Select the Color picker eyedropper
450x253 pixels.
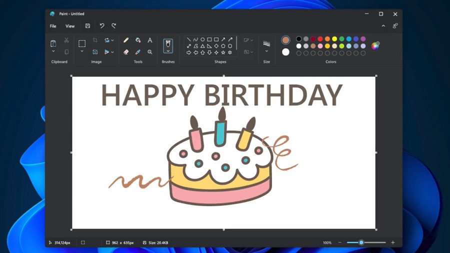point(138,51)
